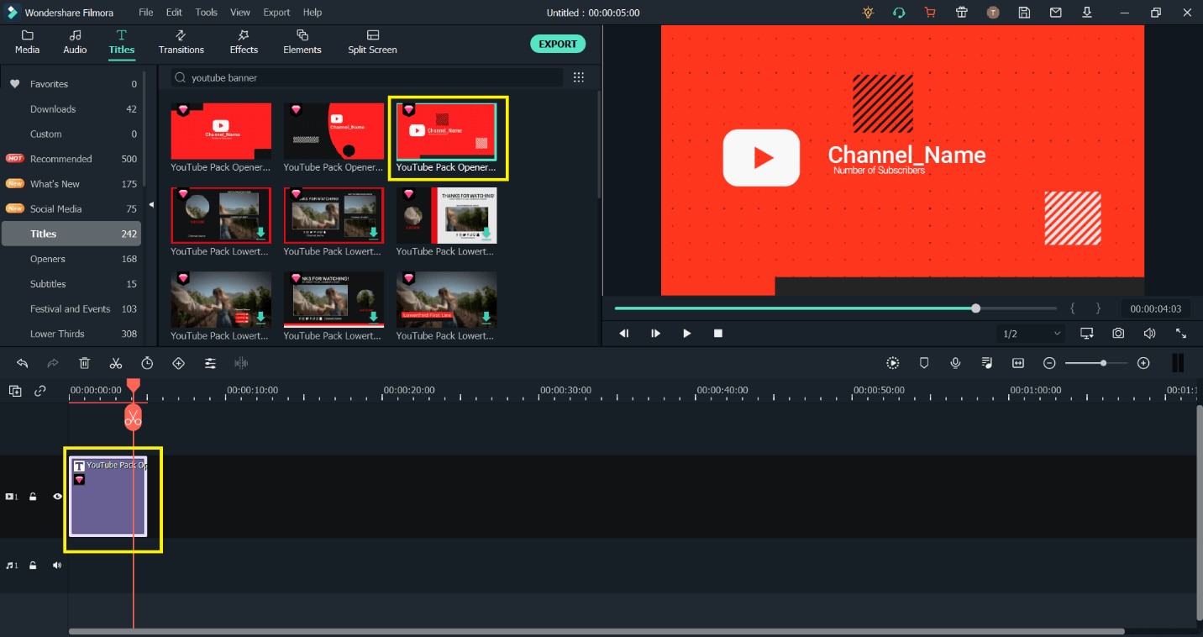This screenshot has width=1203, height=637.
Task: Click the playhead scissors marker
Action: point(133,417)
